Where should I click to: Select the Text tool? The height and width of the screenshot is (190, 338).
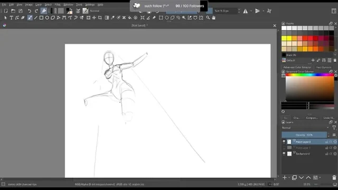[x=11, y=18]
